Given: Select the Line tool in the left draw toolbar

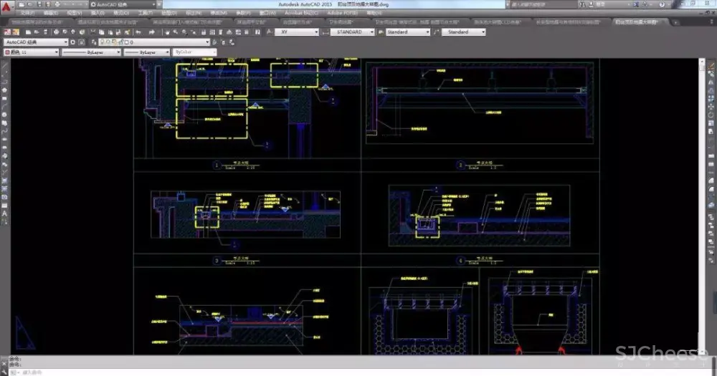Looking at the screenshot, I should click(5, 64).
